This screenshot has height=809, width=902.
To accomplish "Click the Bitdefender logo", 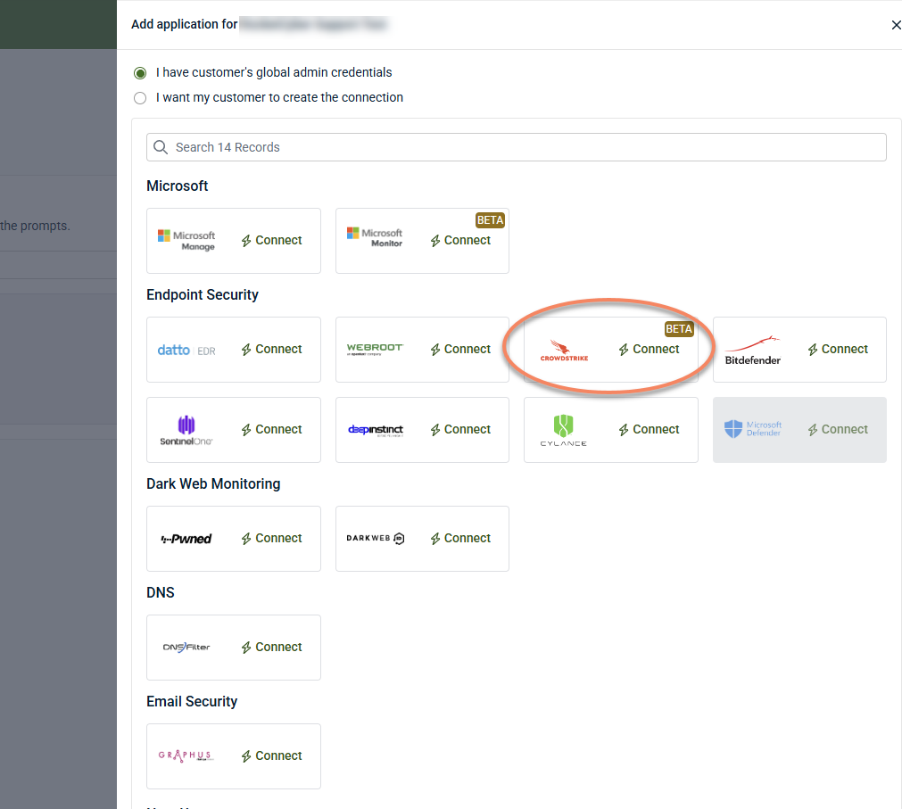I will 752,351.
